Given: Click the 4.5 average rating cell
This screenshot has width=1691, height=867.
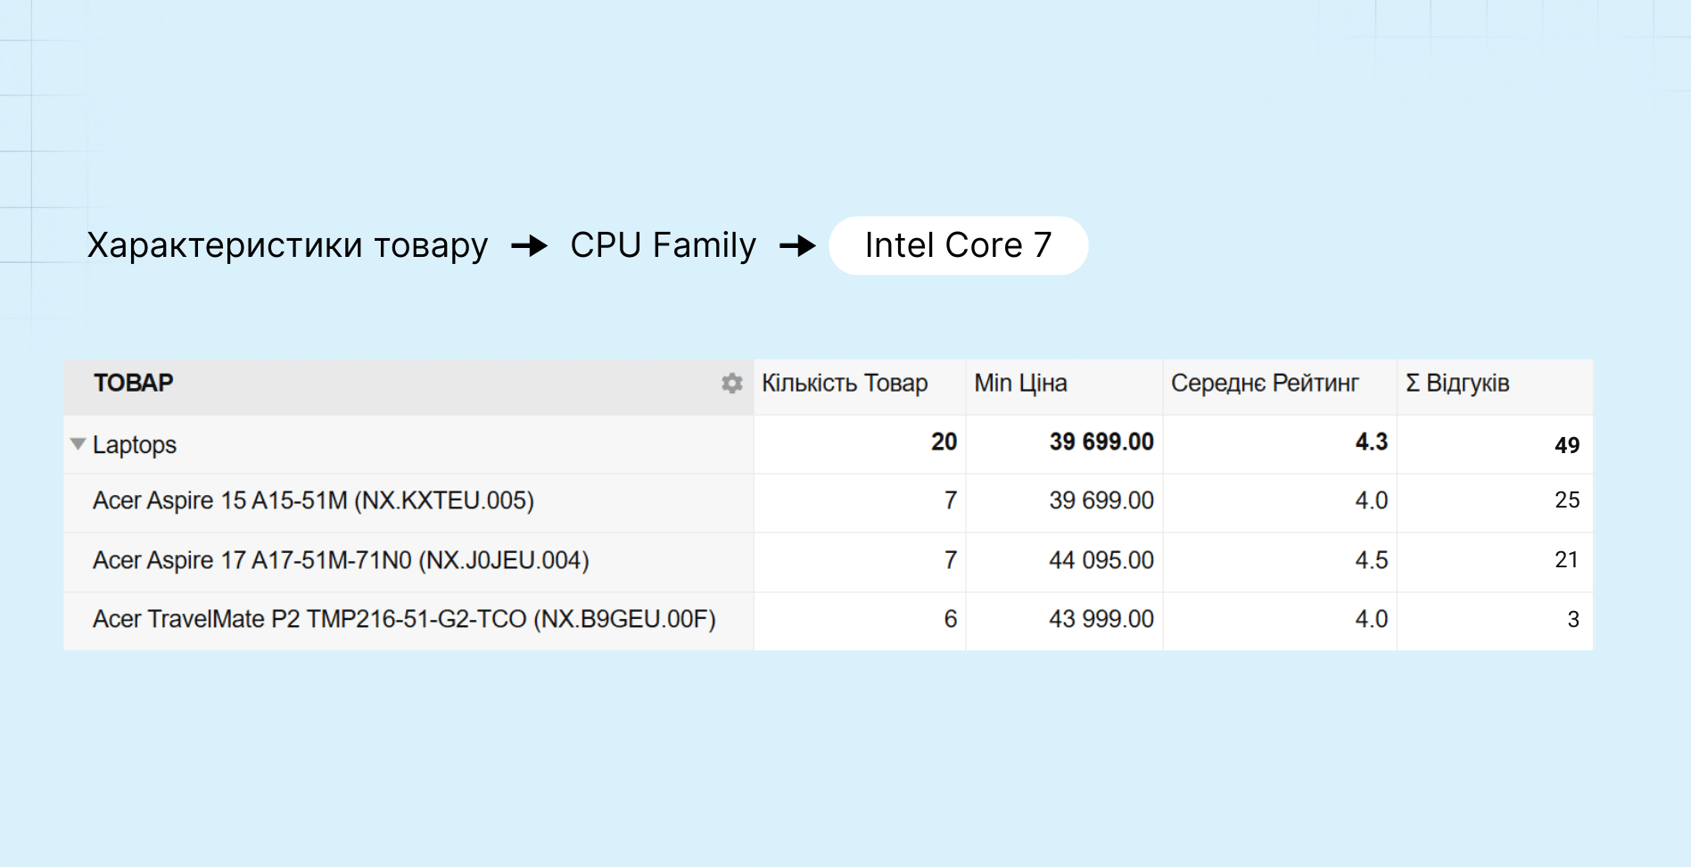Looking at the screenshot, I should [1371, 560].
